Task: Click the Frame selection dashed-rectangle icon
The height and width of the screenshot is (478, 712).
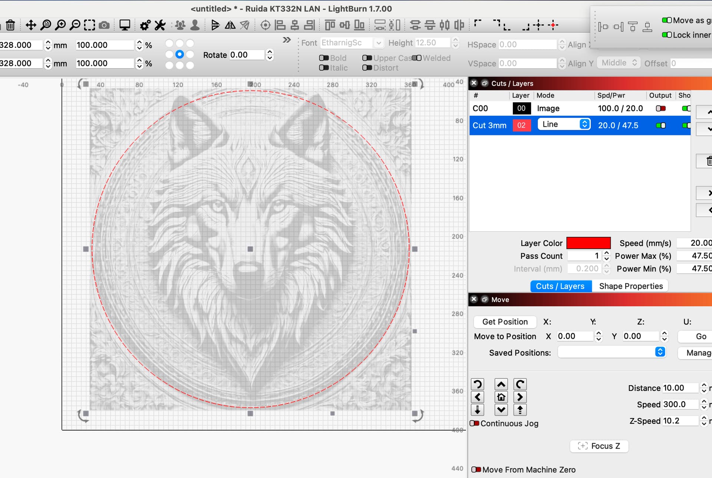Action: click(89, 25)
